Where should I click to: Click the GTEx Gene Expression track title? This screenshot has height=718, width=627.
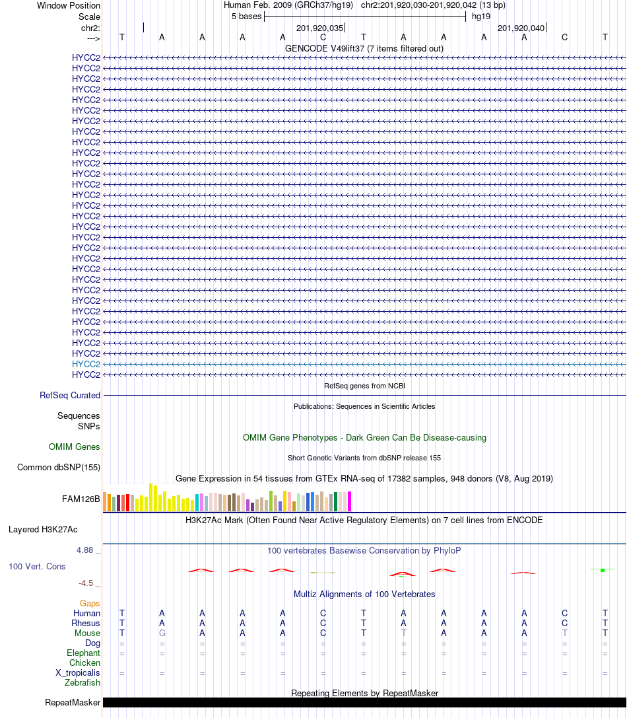click(364, 478)
